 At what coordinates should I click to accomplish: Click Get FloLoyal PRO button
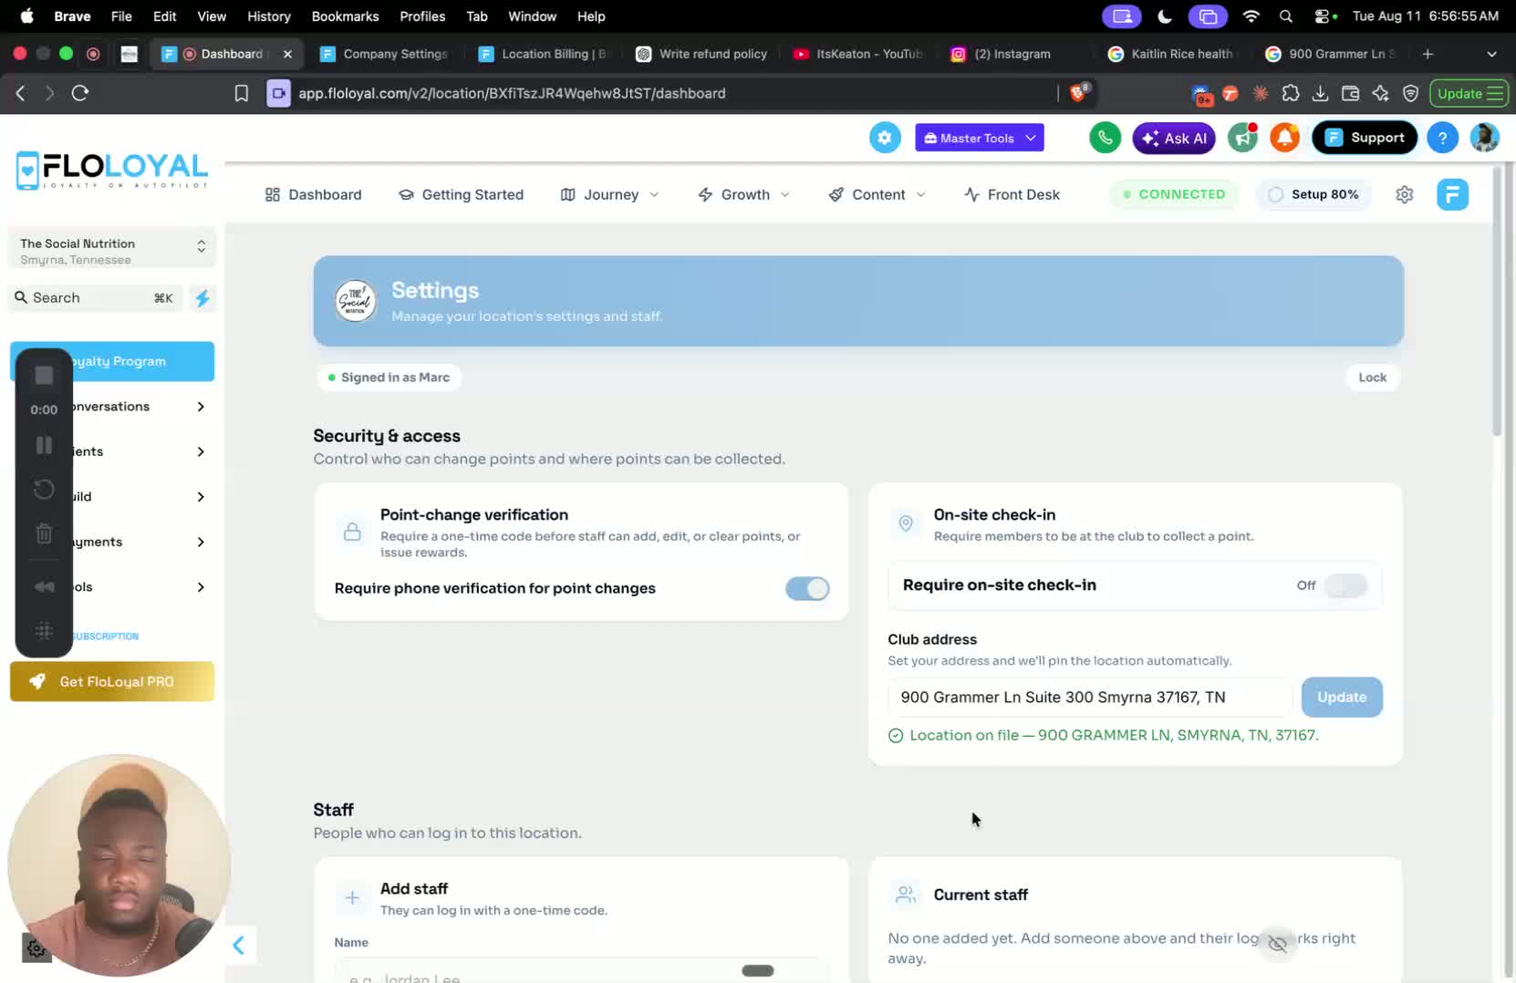click(112, 681)
